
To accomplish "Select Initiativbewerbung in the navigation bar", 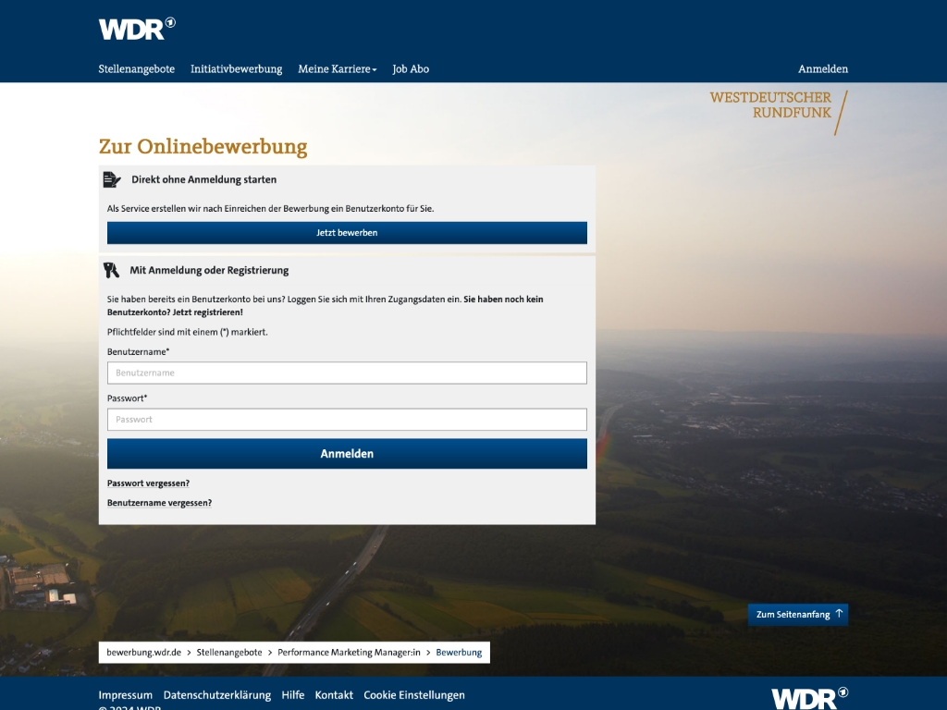I will [236, 68].
